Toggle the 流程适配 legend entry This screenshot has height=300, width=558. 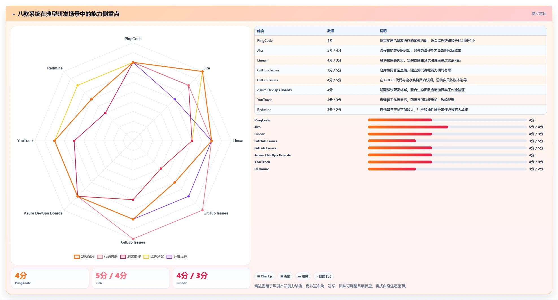(x=154, y=257)
